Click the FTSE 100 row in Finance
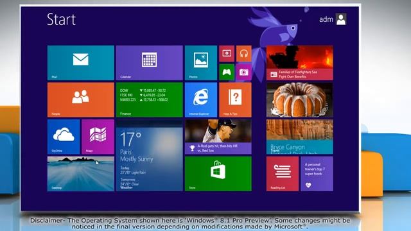 click(143, 95)
